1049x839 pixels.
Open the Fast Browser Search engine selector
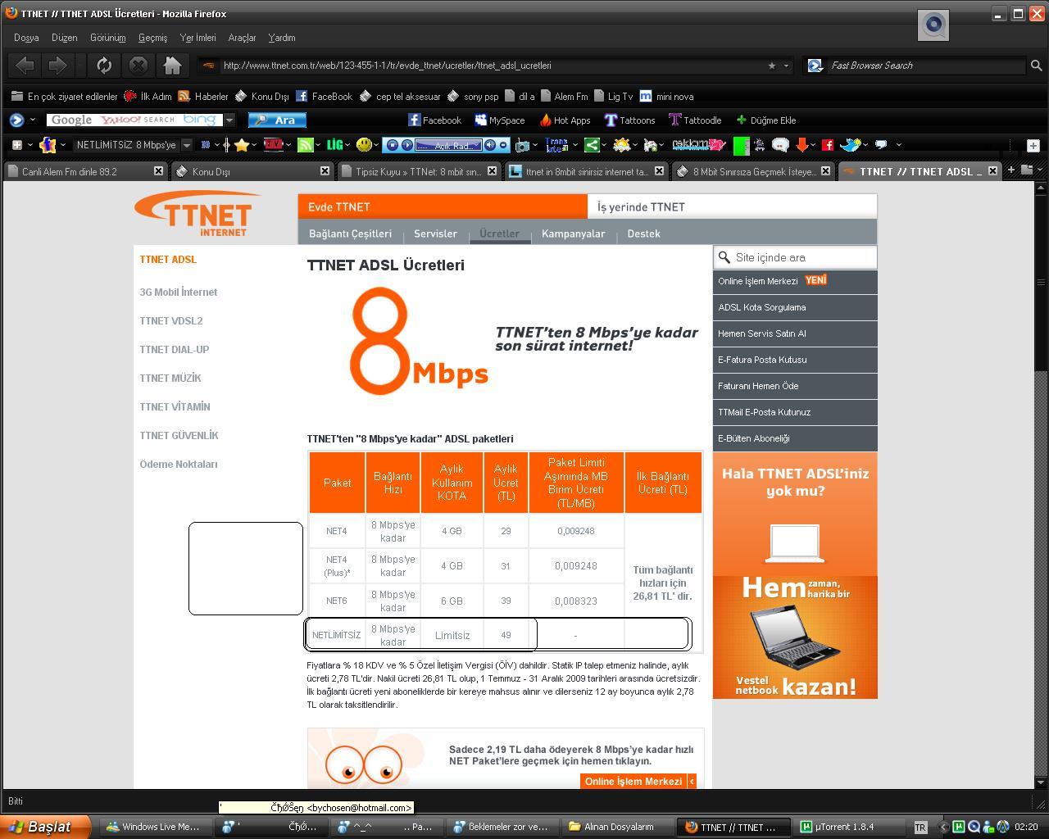tap(815, 66)
